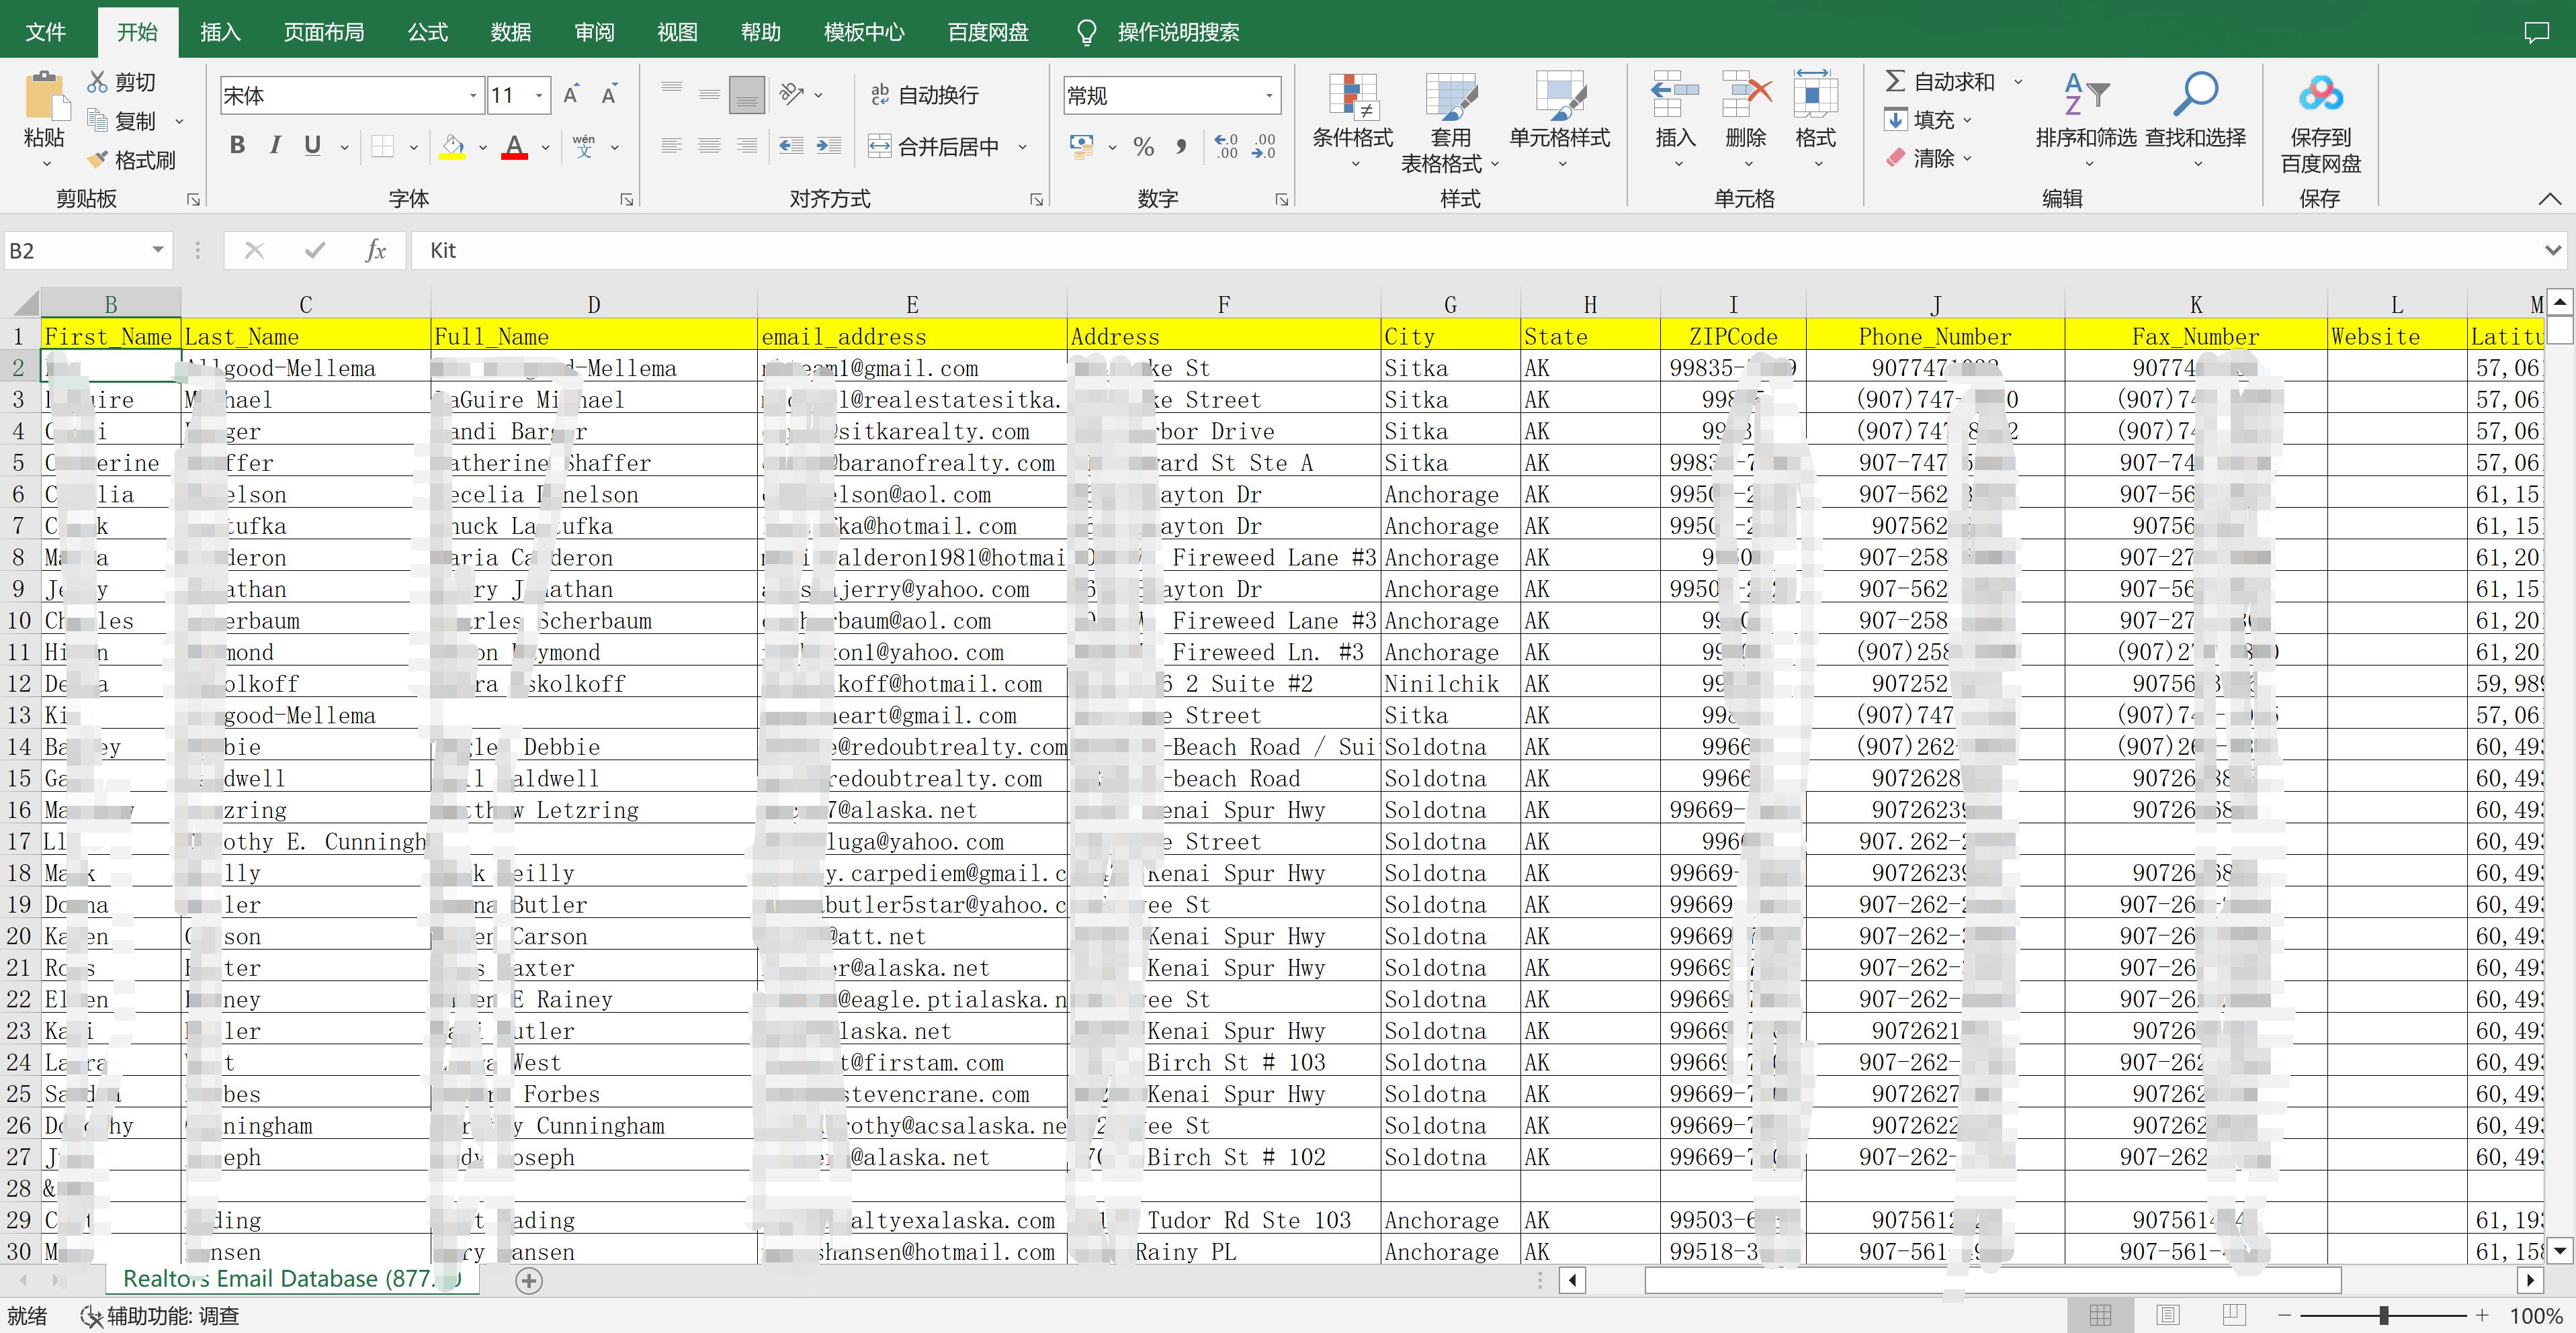Open Format as Table (套用表格格式)
The width and height of the screenshot is (2576, 1333).
[x=1451, y=122]
